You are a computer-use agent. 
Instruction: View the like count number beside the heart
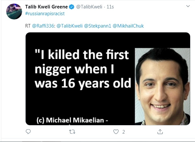pos(124,132)
